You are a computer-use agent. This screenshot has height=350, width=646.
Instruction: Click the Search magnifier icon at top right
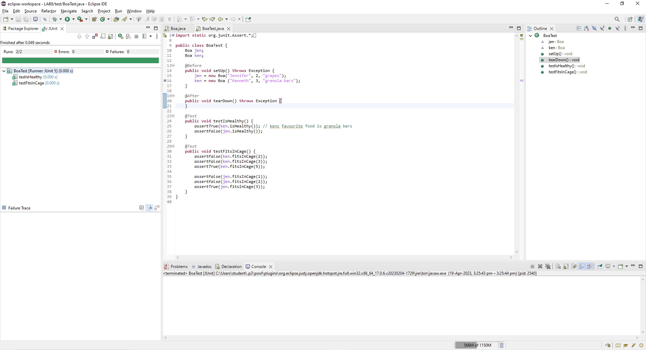pos(617,19)
